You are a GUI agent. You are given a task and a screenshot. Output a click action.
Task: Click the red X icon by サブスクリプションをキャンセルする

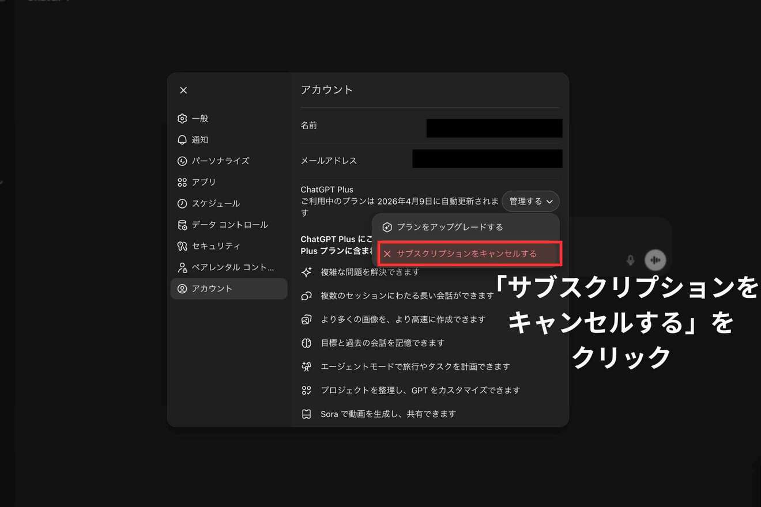(387, 254)
